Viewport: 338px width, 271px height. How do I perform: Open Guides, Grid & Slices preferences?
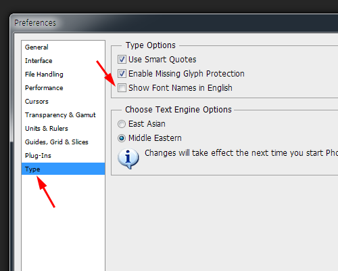[x=63, y=142]
